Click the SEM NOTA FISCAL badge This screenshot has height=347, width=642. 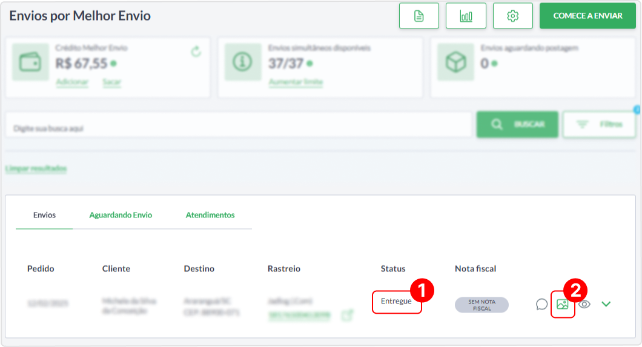(x=481, y=305)
